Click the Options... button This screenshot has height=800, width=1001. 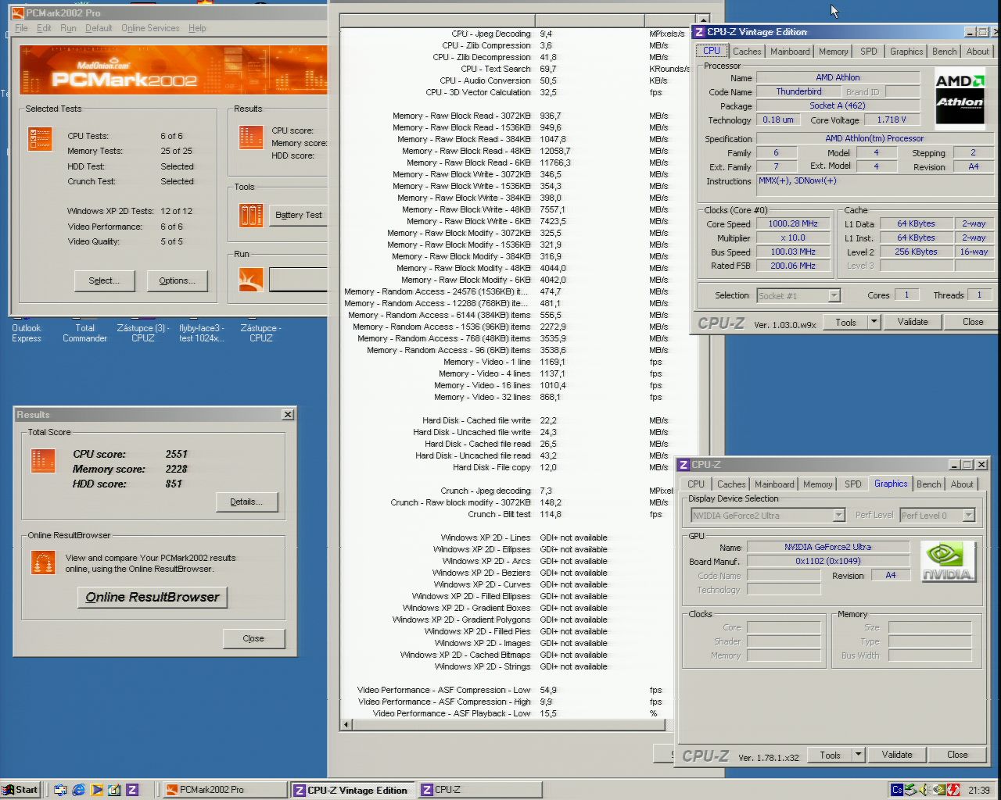point(177,280)
